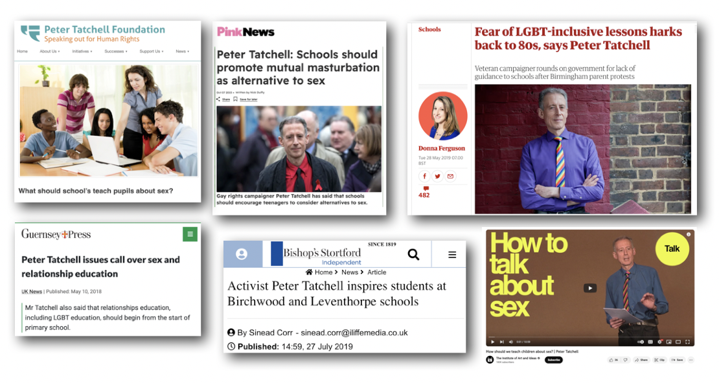Click the Facebook share icon under Donna Ferguson
The height and width of the screenshot is (383, 719).
425,176
